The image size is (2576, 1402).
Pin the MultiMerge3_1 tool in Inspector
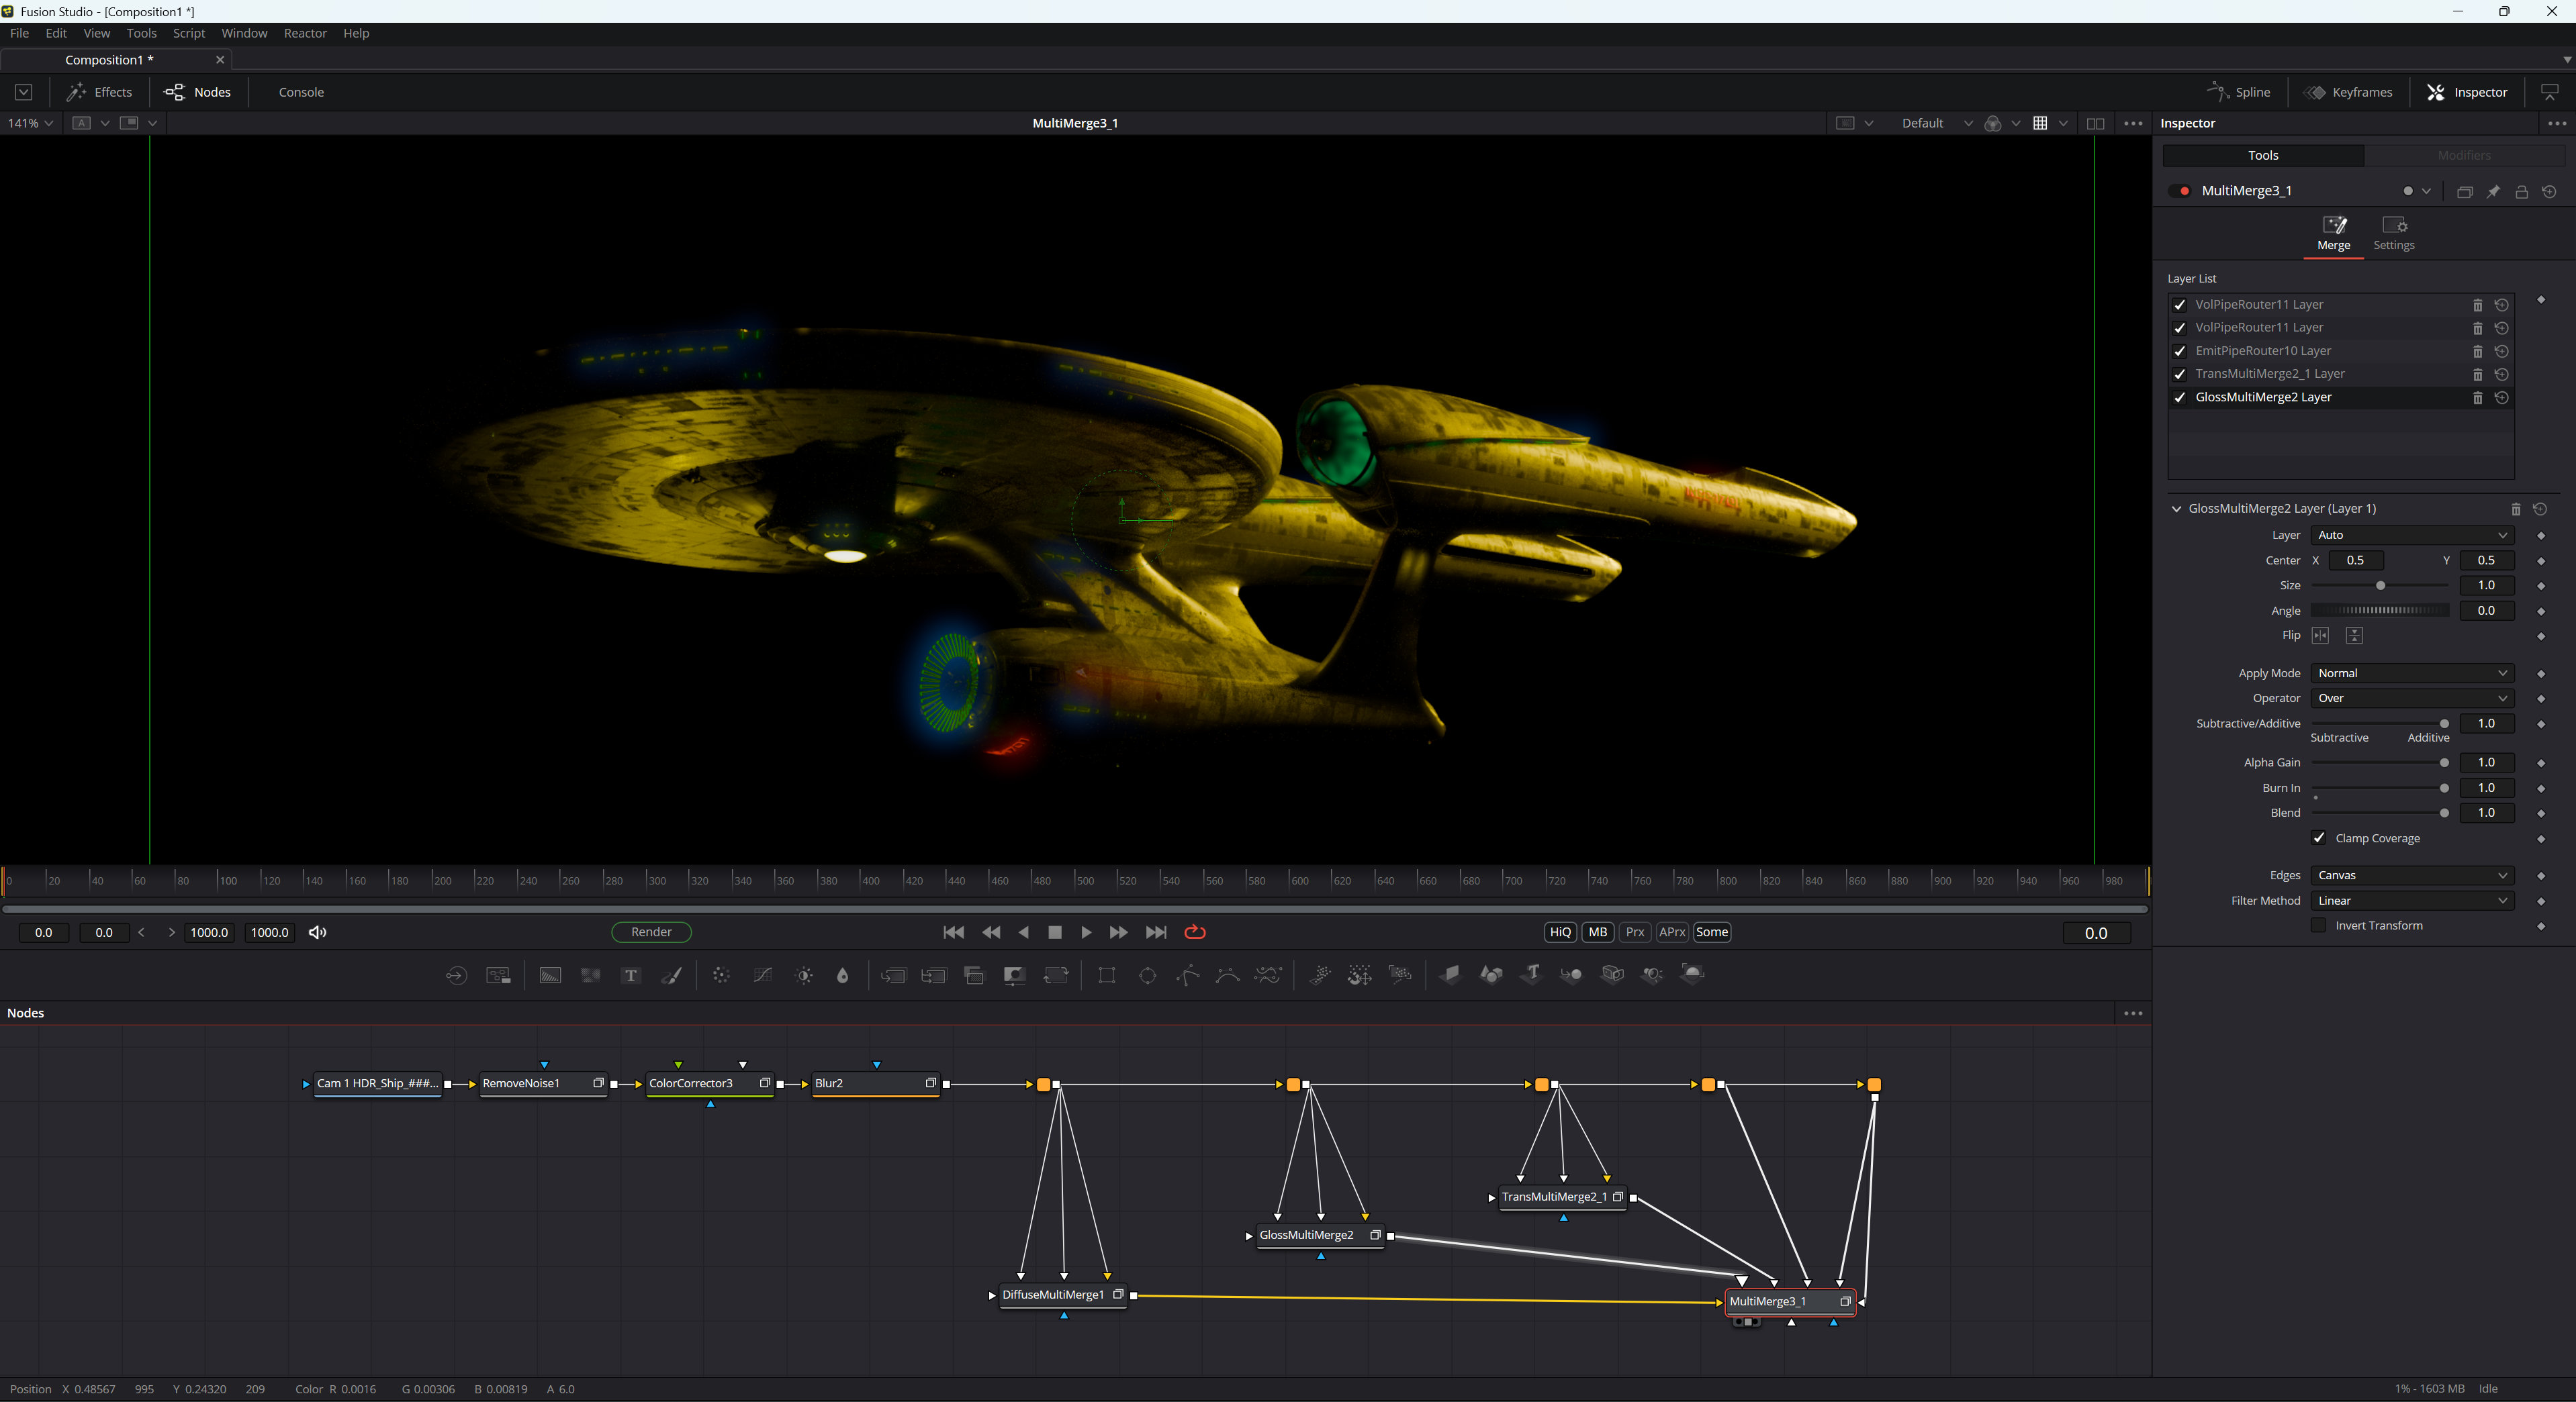click(x=2494, y=192)
